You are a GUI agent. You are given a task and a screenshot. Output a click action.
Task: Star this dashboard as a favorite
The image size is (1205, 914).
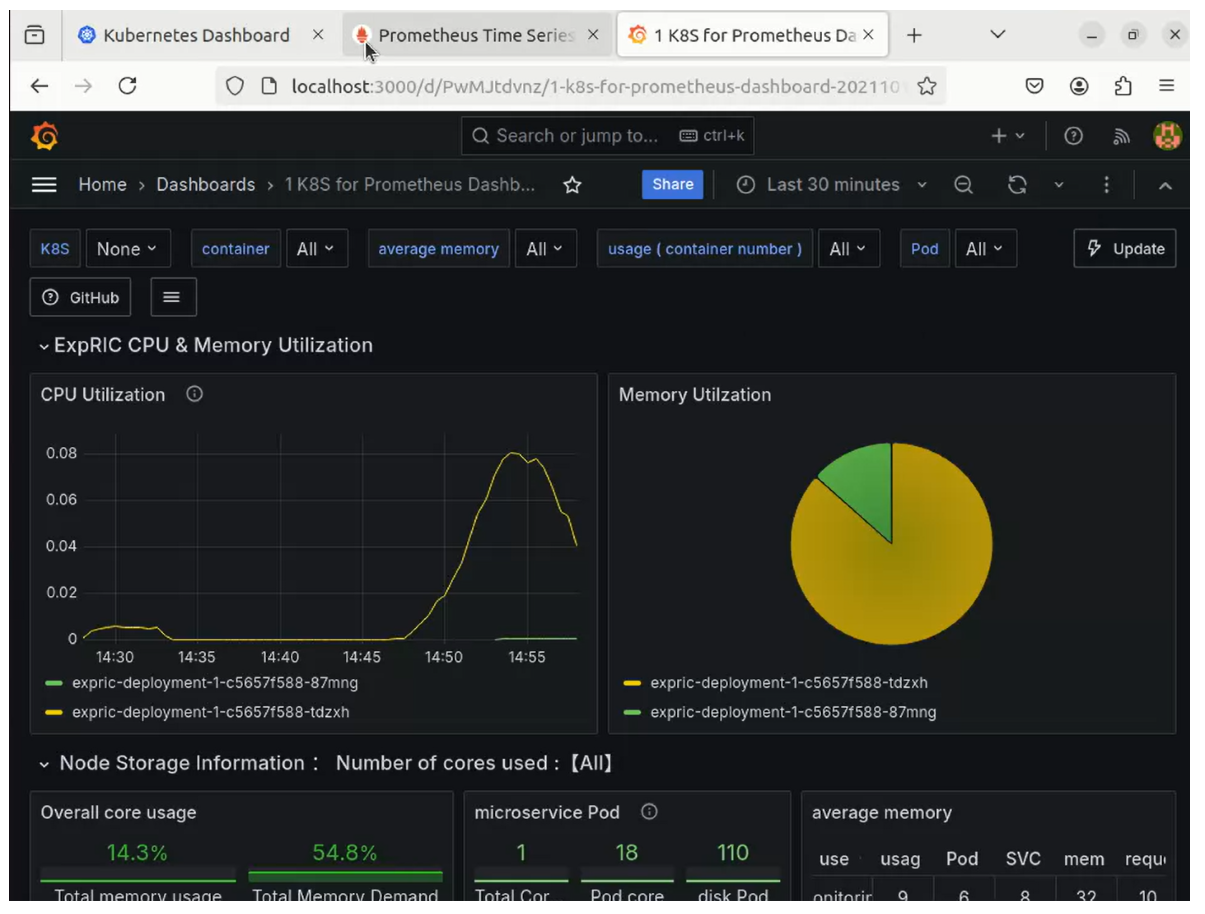[x=572, y=185]
